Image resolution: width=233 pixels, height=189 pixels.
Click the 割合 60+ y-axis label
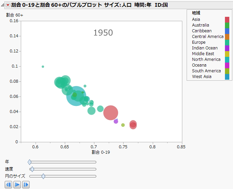(x=14, y=15)
